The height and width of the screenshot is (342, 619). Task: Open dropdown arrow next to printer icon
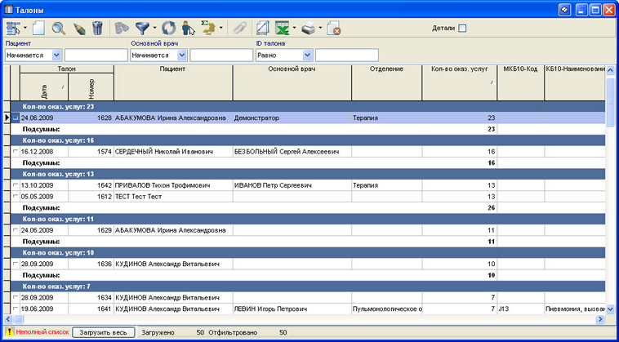pos(320,29)
